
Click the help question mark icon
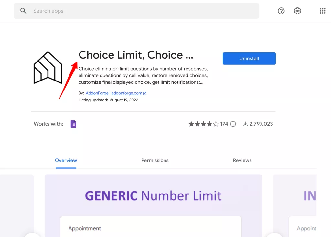click(281, 11)
